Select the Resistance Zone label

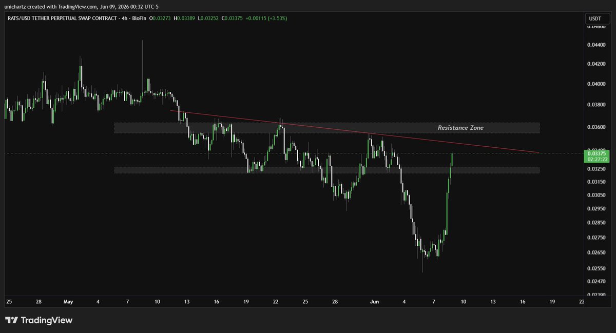(x=460, y=128)
